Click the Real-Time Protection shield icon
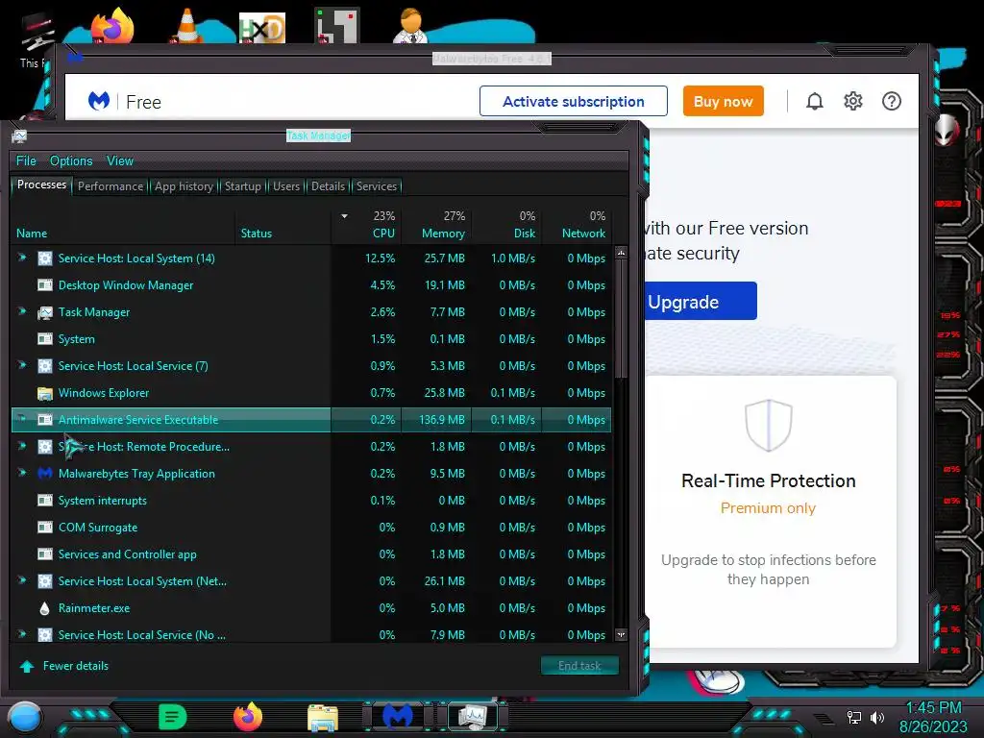The image size is (984, 738). click(x=768, y=425)
